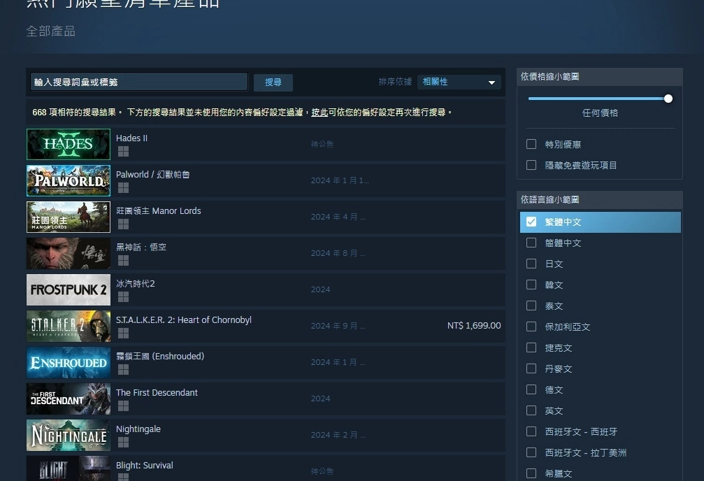Viewport: 704px width, 481px height.
Task: Click the S.T.A.L.K.E.R. 2: Heart of Chornobyl title
Action: click(184, 320)
